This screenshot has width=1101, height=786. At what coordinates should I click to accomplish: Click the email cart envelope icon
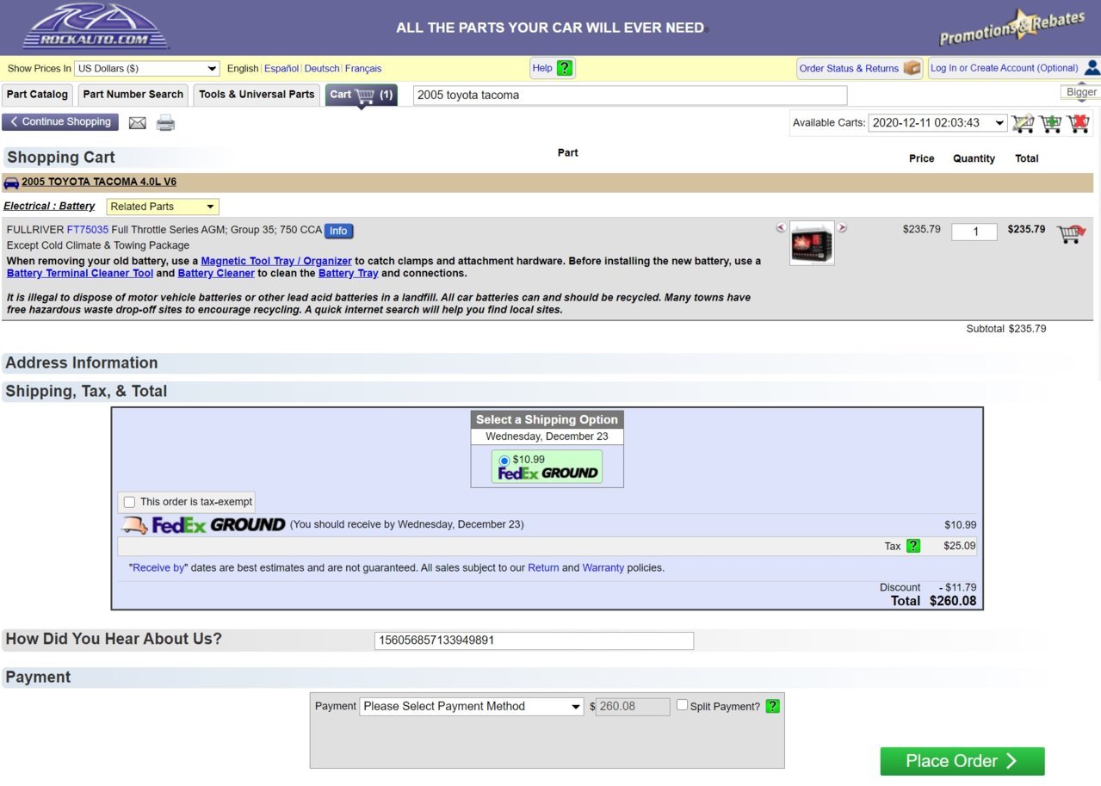click(138, 123)
